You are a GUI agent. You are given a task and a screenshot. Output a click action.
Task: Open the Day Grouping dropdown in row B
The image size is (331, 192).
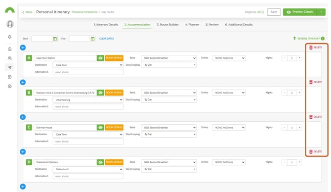pos(169,99)
